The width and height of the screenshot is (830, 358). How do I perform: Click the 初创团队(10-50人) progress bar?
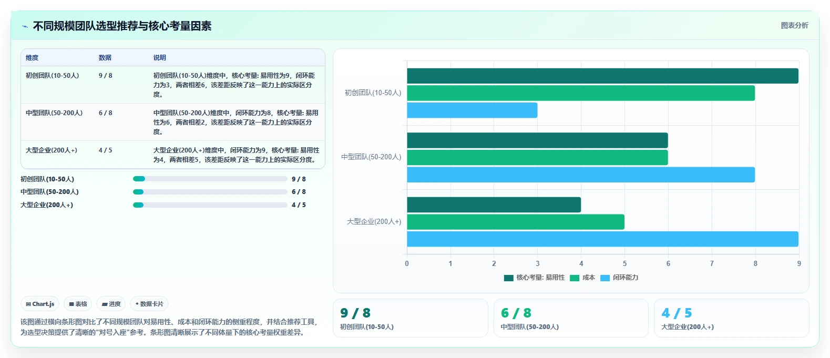pos(210,179)
